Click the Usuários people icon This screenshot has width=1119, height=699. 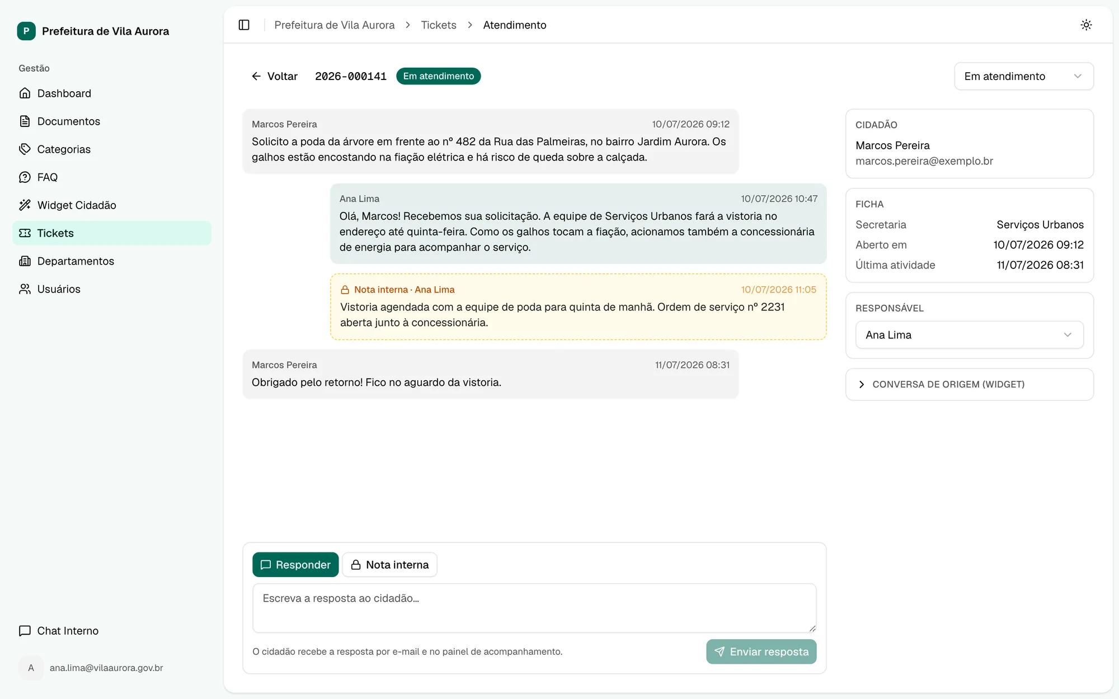point(25,289)
